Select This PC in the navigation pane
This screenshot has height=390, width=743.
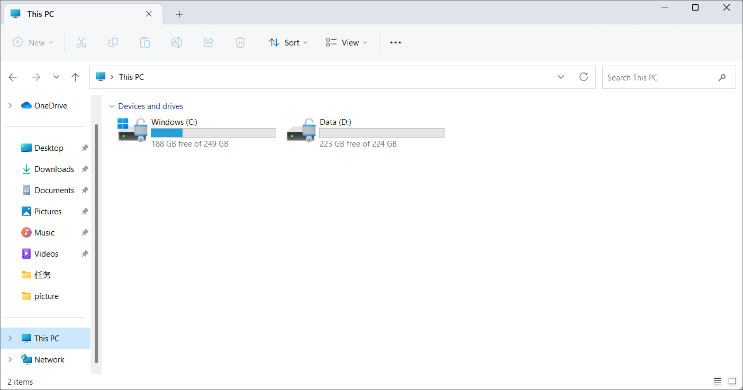(47, 339)
